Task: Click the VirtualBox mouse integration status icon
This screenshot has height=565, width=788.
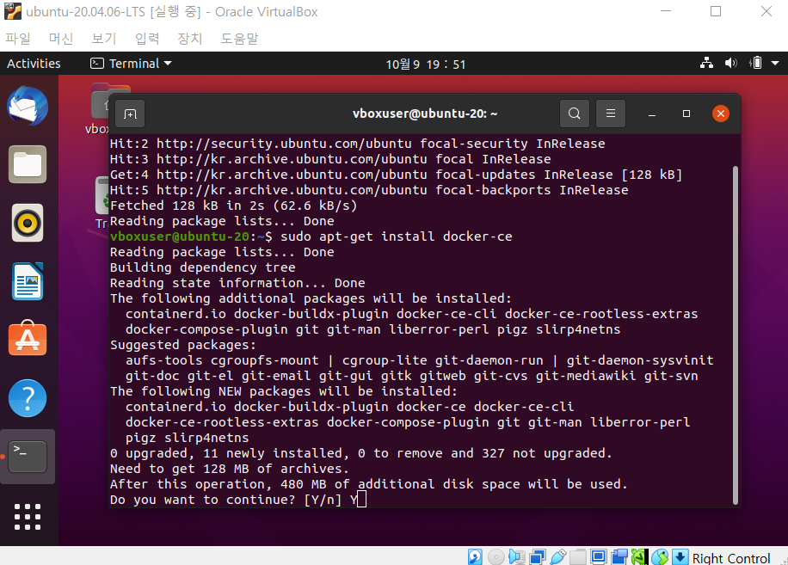Action: pyautogui.click(x=660, y=556)
